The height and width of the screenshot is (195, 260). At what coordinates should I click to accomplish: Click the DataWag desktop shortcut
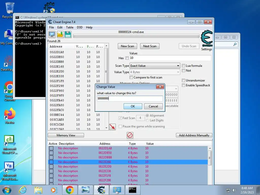click(7, 63)
